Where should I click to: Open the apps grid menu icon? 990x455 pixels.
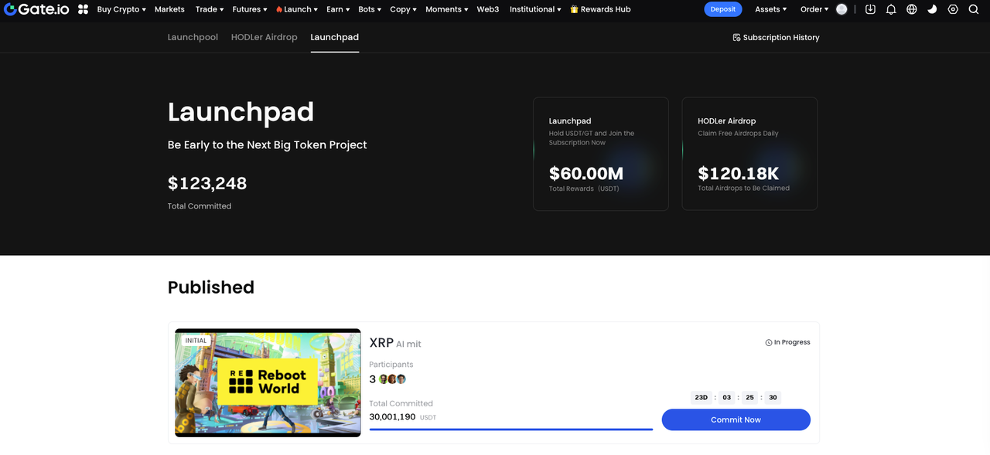click(84, 9)
